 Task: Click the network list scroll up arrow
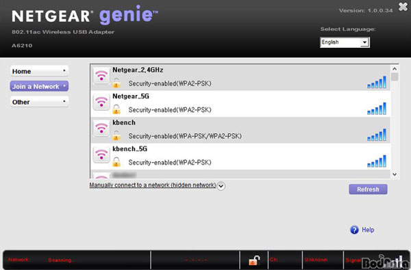[x=395, y=69]
